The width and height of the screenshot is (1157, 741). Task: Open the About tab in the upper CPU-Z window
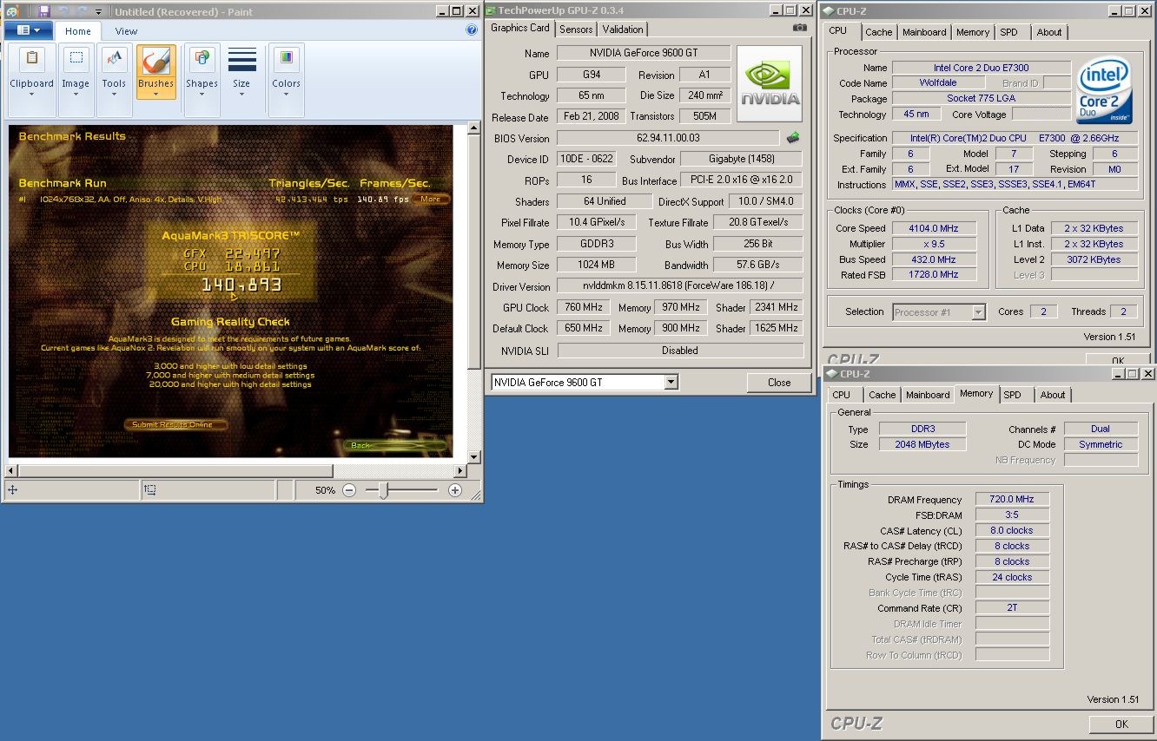coord(1049,32)
